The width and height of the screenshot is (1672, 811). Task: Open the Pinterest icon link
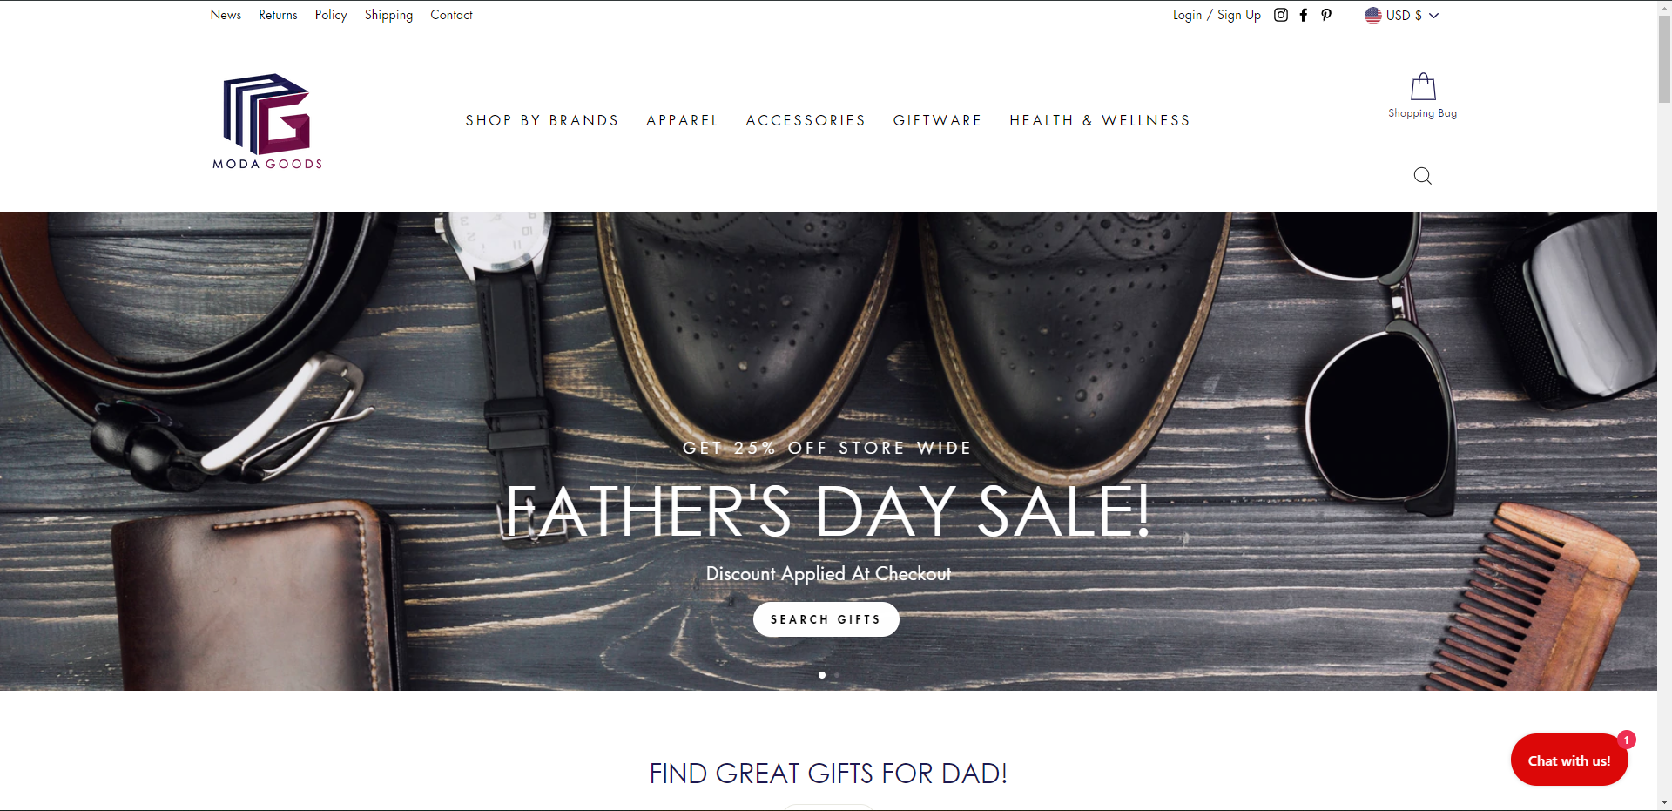pyautogui.click(x=1326, y=15)
